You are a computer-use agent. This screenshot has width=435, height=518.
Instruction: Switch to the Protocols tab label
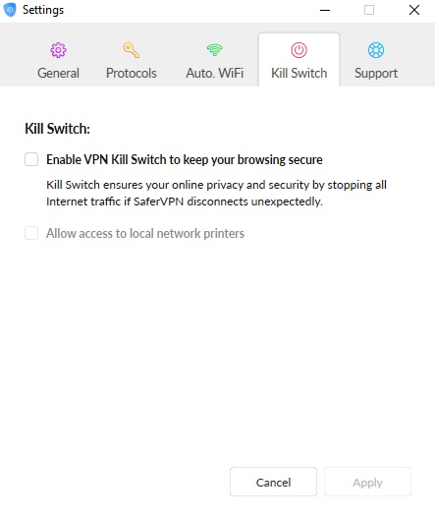tap(131, 73)
